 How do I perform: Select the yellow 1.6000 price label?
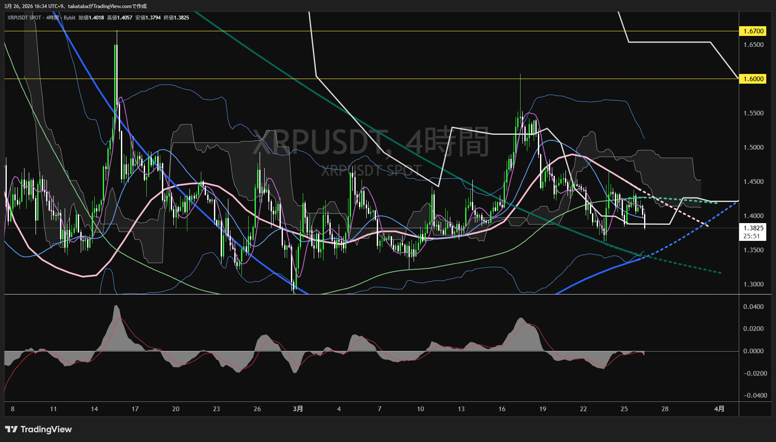[753, 79]
